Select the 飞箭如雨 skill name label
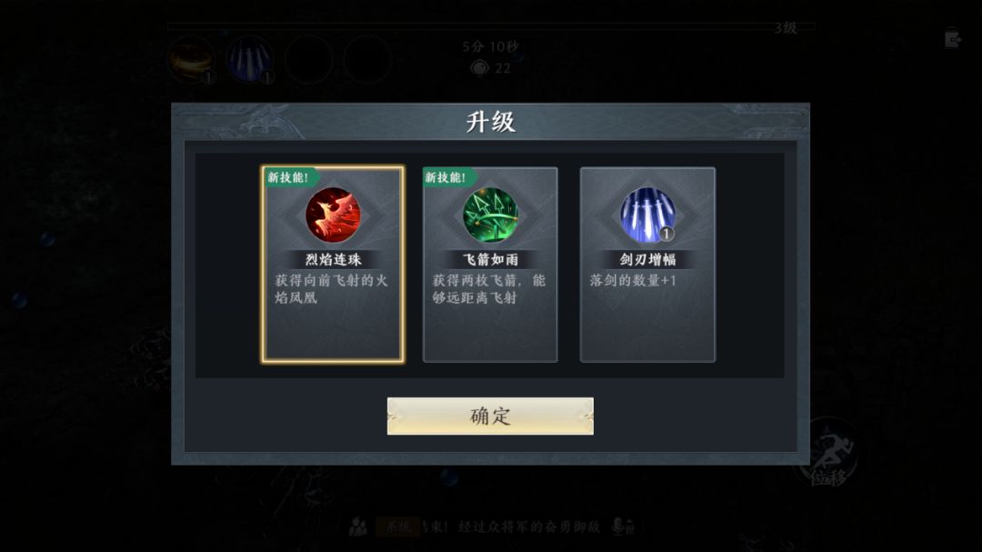982x552 pixels. (x=490, y=259)
